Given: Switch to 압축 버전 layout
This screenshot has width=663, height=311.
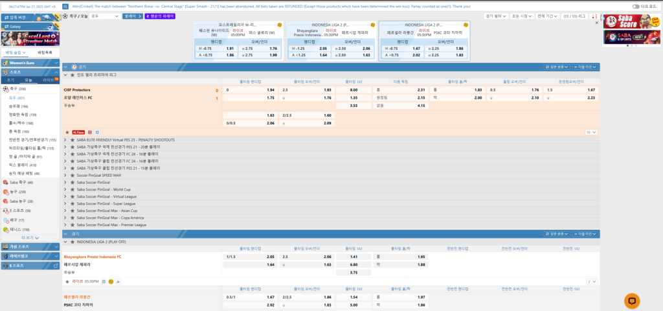Looking at the screenshot, I should point(30,17).
